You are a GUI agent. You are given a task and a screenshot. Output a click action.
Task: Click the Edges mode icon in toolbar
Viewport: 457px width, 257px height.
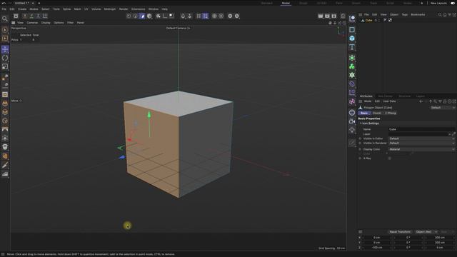pyautogui.click(x=136, y=16)
